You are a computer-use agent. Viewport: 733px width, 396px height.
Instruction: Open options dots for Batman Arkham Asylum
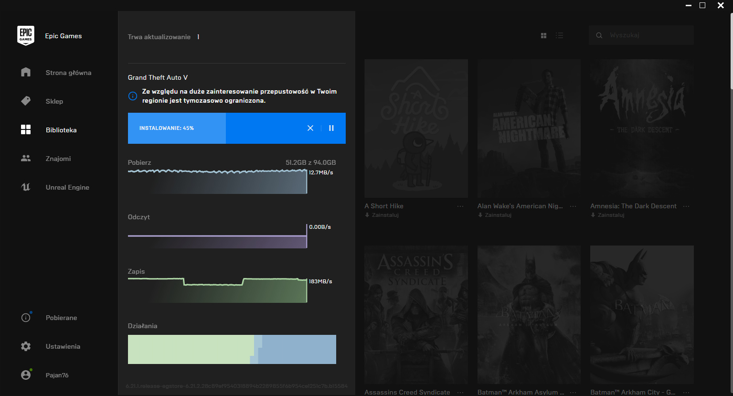[x=573, y=392]
